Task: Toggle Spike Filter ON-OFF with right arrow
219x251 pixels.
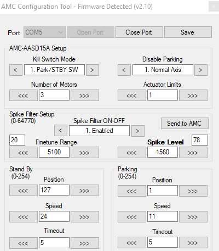Action: pos(138,131)
